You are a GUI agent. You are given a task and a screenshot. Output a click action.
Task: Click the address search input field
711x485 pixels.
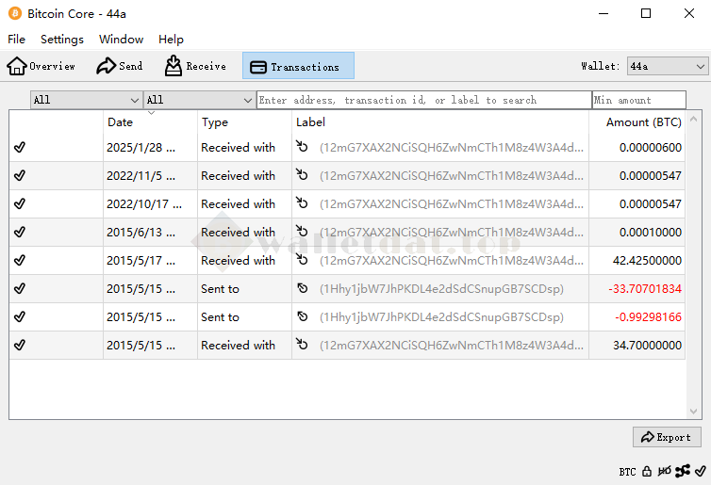click(x=423, y=100)
